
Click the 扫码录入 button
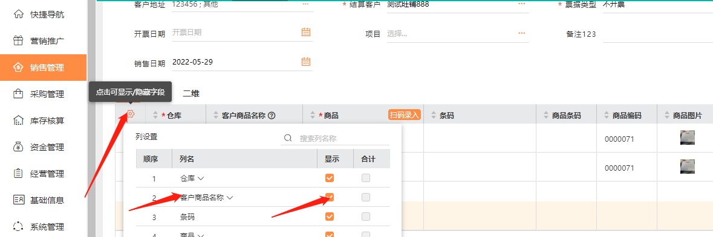(x=404, y=115)
